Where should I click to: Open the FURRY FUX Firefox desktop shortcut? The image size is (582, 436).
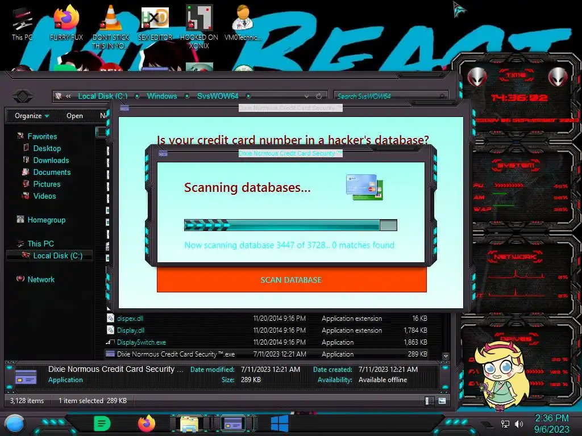pos(66,23)
